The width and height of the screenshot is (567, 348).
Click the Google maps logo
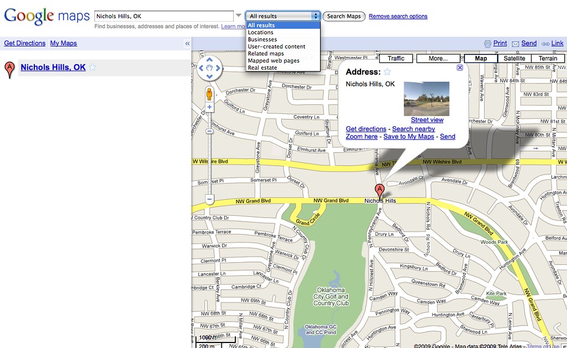tap(46, 15)
